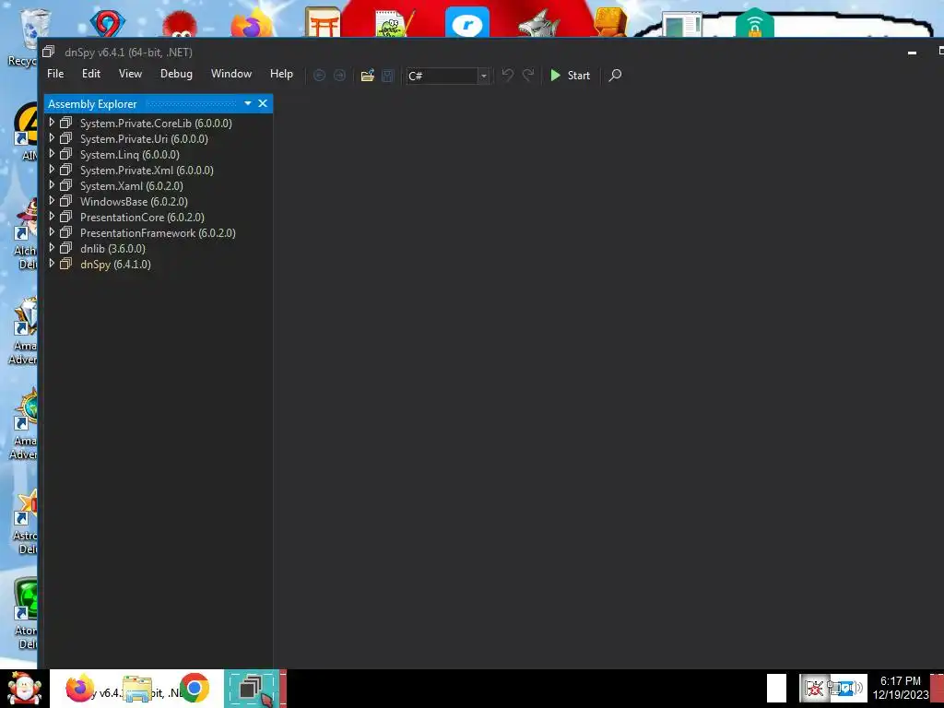Click assembly icon beside System.Private.Xml
The width and height of the screenshot is (944, 708).
66,170
